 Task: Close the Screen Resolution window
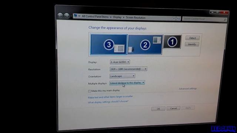pyautogui.click(x=224, y=13)
